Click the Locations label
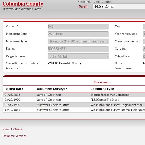 (x=12, y=68)
